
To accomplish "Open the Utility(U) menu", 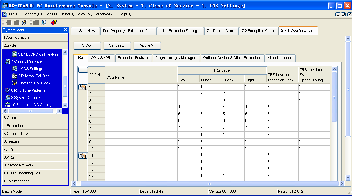I will pyautogui.click(x=67, y=14).
